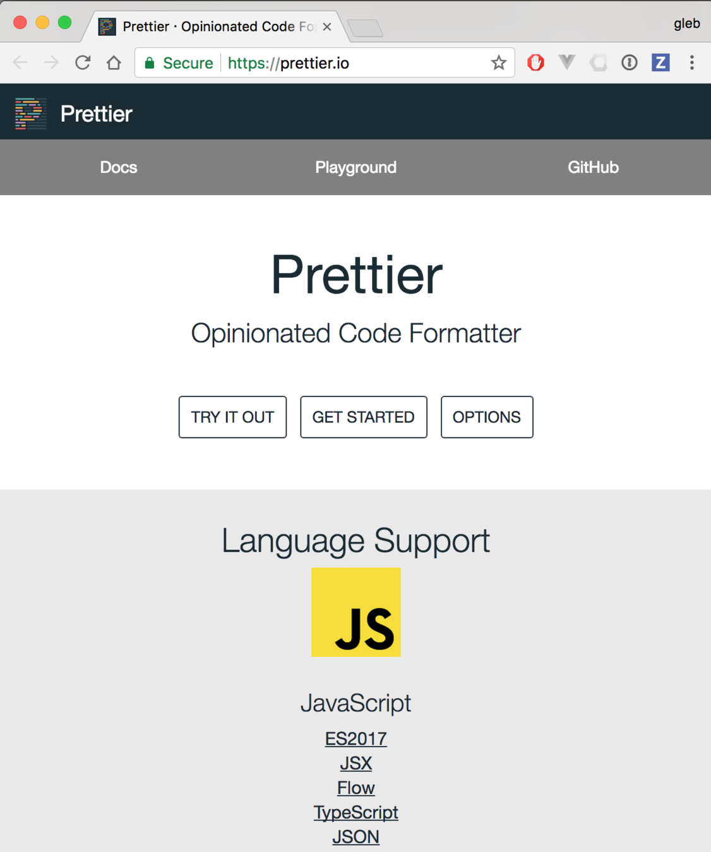Follow the JSX link
Image resolution: width=711 pixels, height=852 pixels.
pyautogui.click(x=356, y=763)
